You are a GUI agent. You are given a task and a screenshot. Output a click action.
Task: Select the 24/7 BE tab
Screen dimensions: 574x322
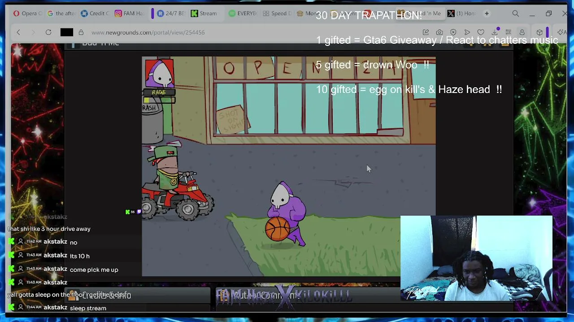click(171, 13)
